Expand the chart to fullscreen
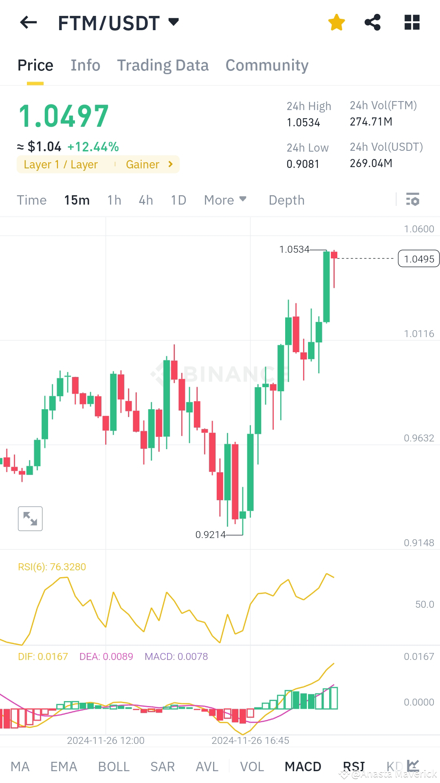 point(31,518)
